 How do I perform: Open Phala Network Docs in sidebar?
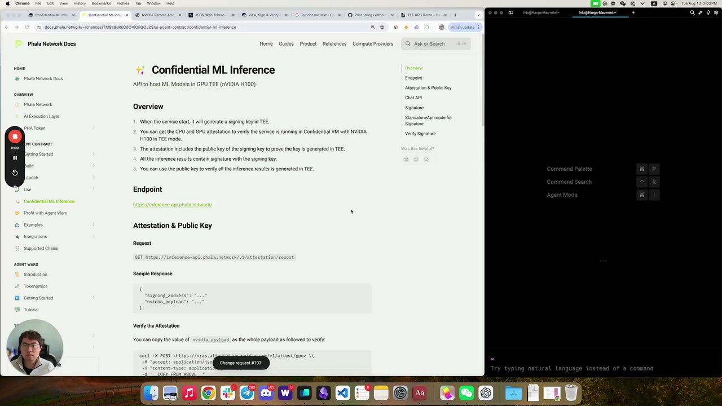tap(43, 78)
